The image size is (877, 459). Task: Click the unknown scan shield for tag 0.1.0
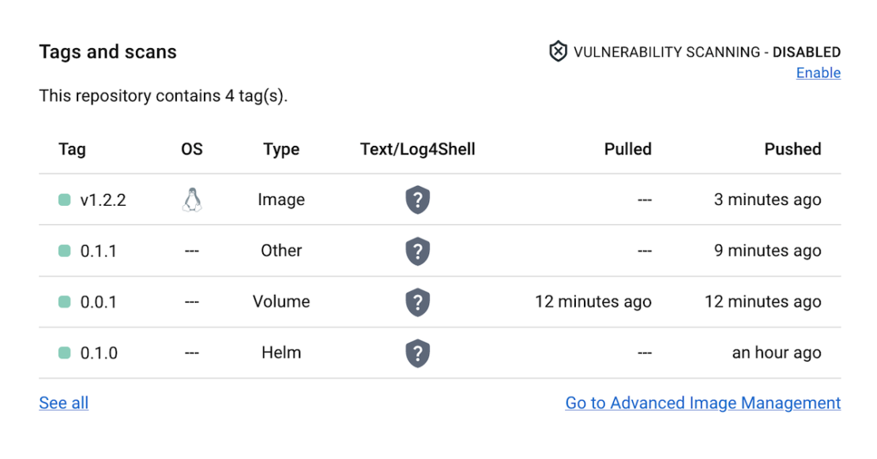417,353
